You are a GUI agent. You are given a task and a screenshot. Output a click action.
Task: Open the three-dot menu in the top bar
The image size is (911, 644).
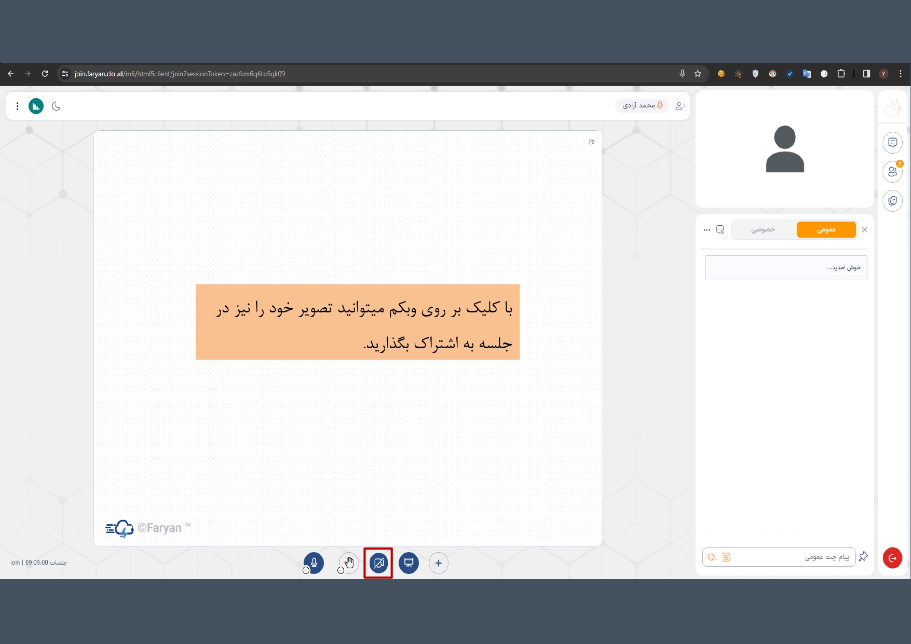(x=18, y=106)
